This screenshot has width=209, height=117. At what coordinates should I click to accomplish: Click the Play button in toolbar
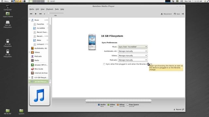point(36,14)
